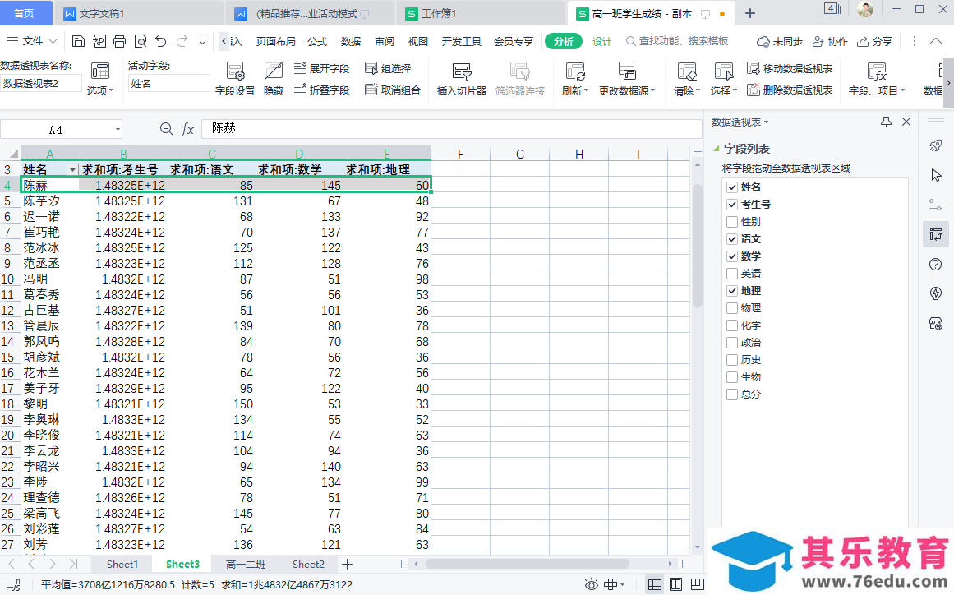
Task: Click the rocket icon in right sidebar
Action: tap(936, 145)
